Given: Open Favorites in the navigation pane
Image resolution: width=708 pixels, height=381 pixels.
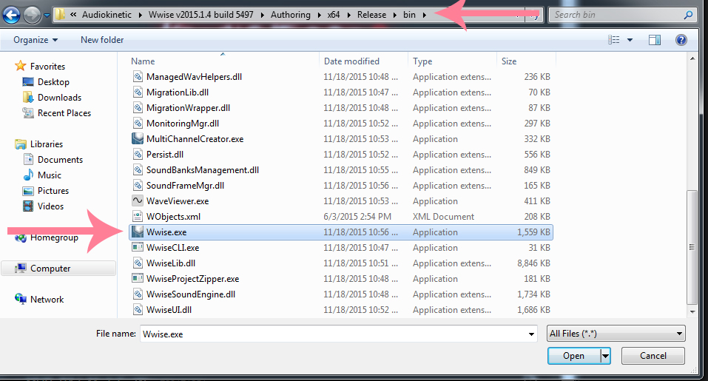Looking at the screenshot, I should pos(47,67).
